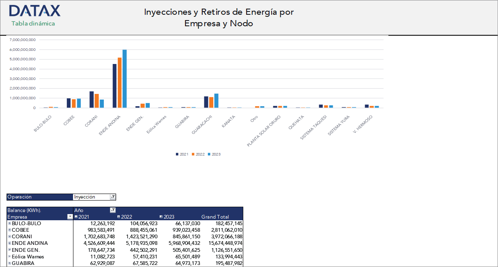Image resolution: width=498 pixels, height=267 pixels.
Task: Click the Año filter funnel icon
Action: tap(112, 210)
